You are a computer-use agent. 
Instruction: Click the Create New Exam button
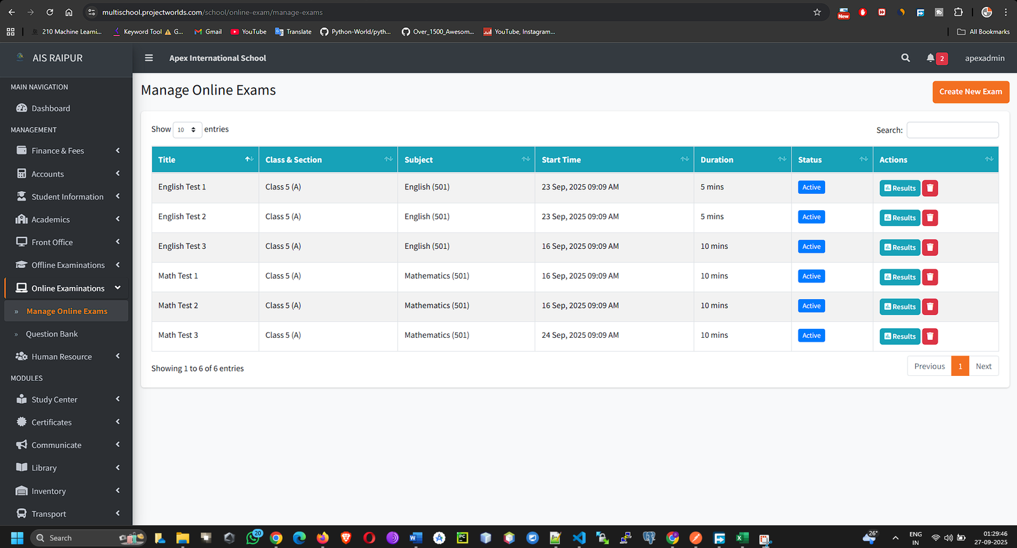click(x=970, y=92)
